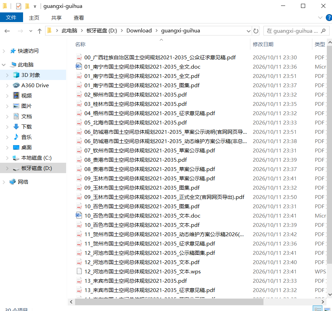Open the quick access toolbar customize dropdown

35,7
